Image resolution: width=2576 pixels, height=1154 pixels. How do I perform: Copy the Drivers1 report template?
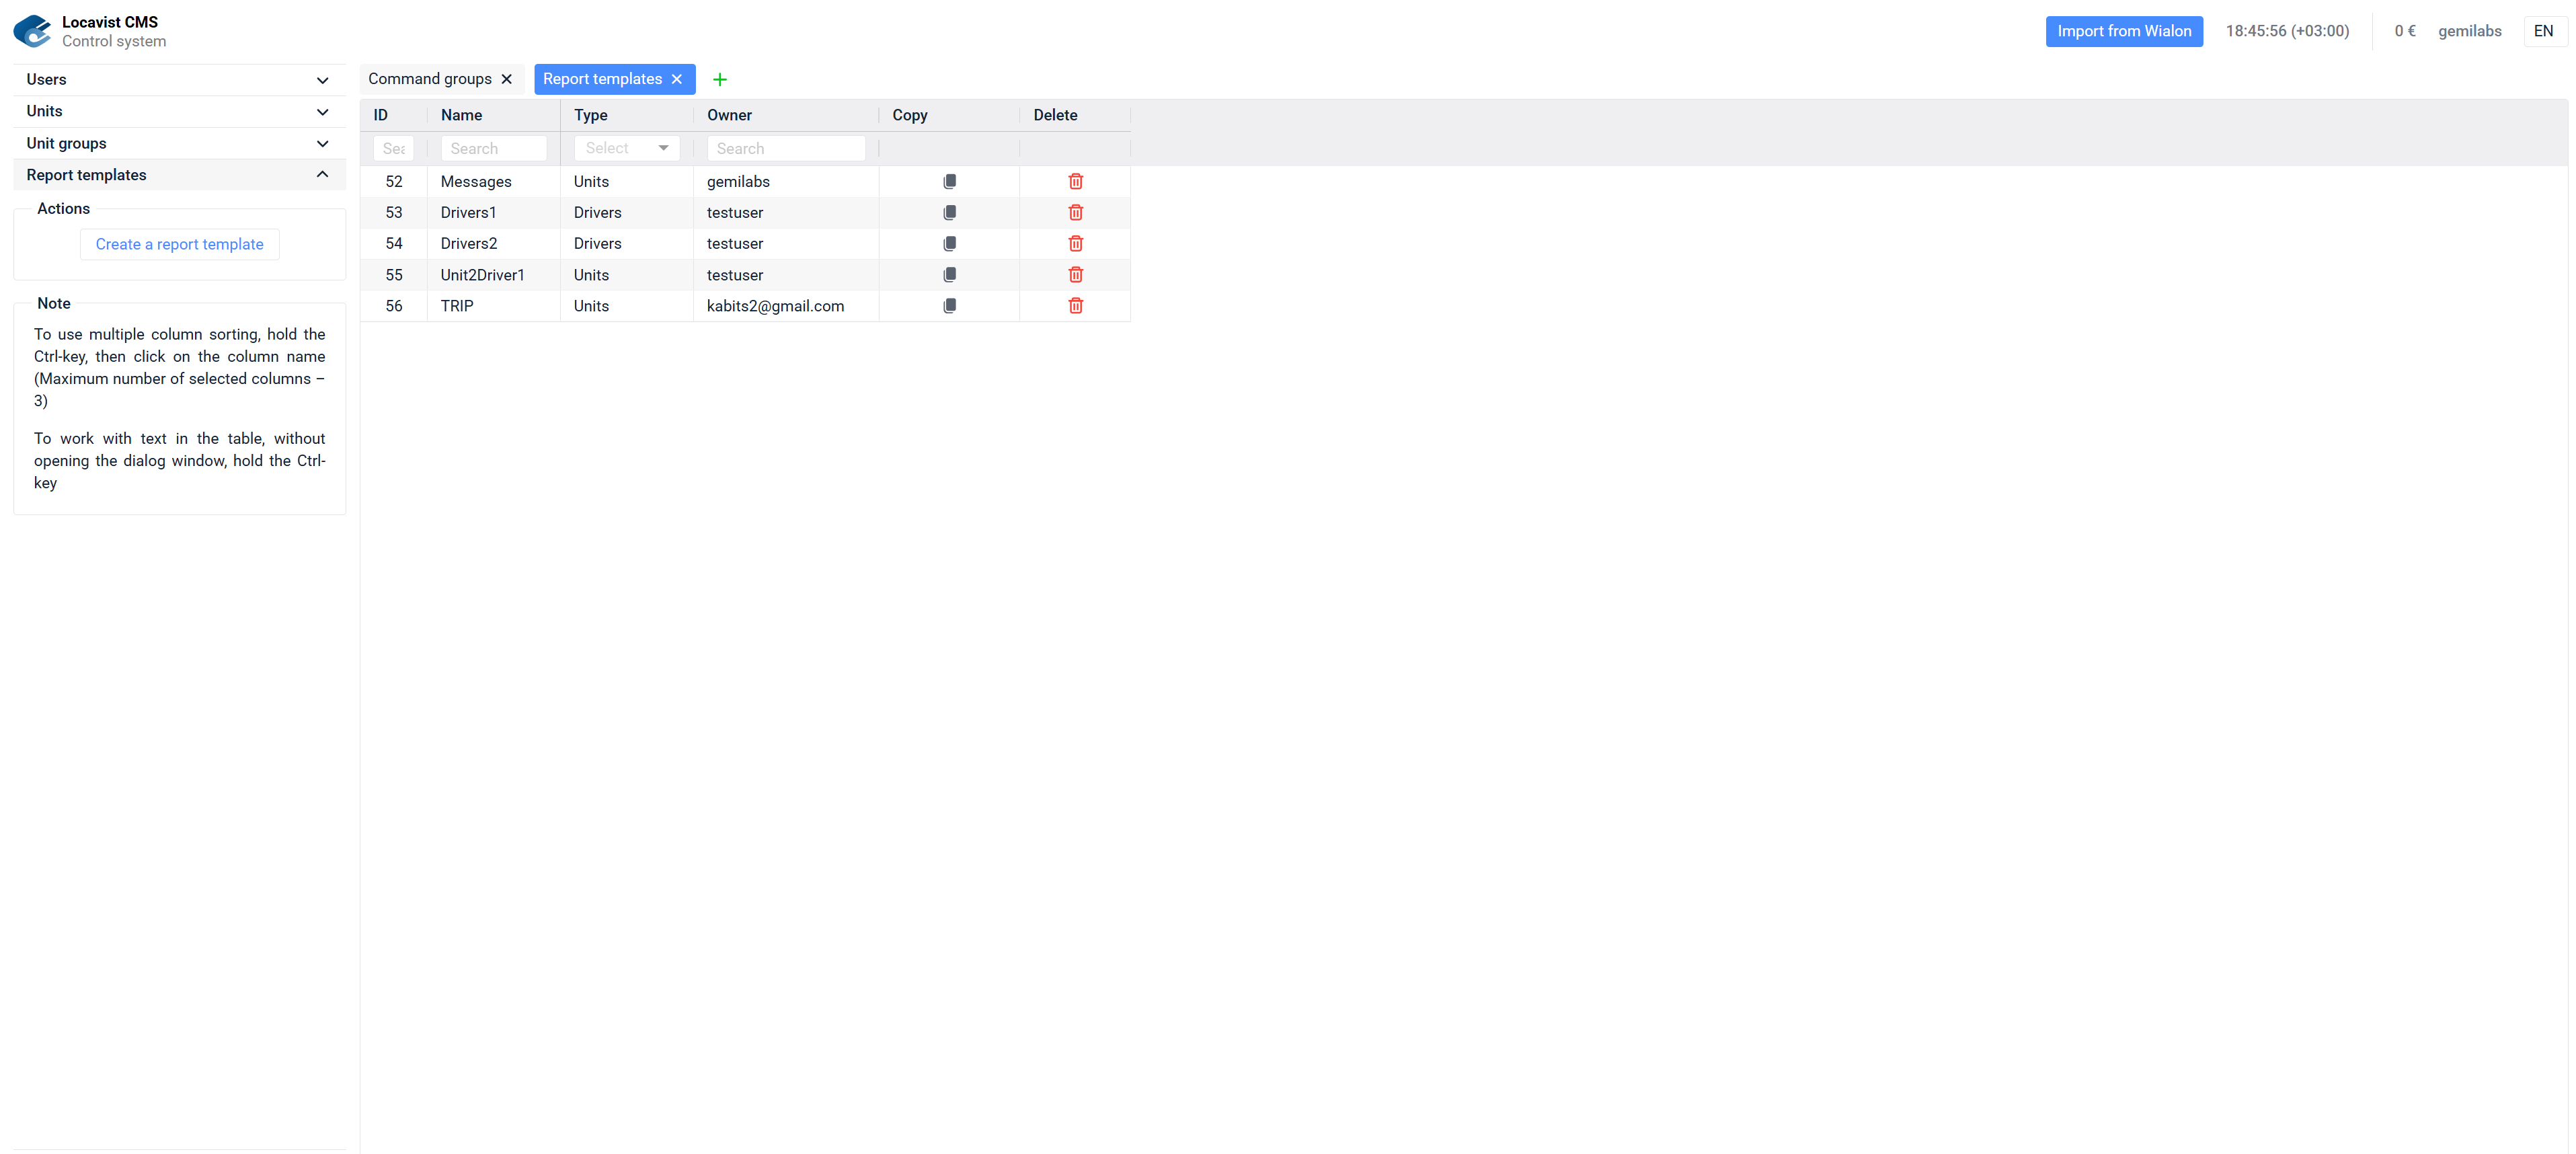click(x=949, y=212)
